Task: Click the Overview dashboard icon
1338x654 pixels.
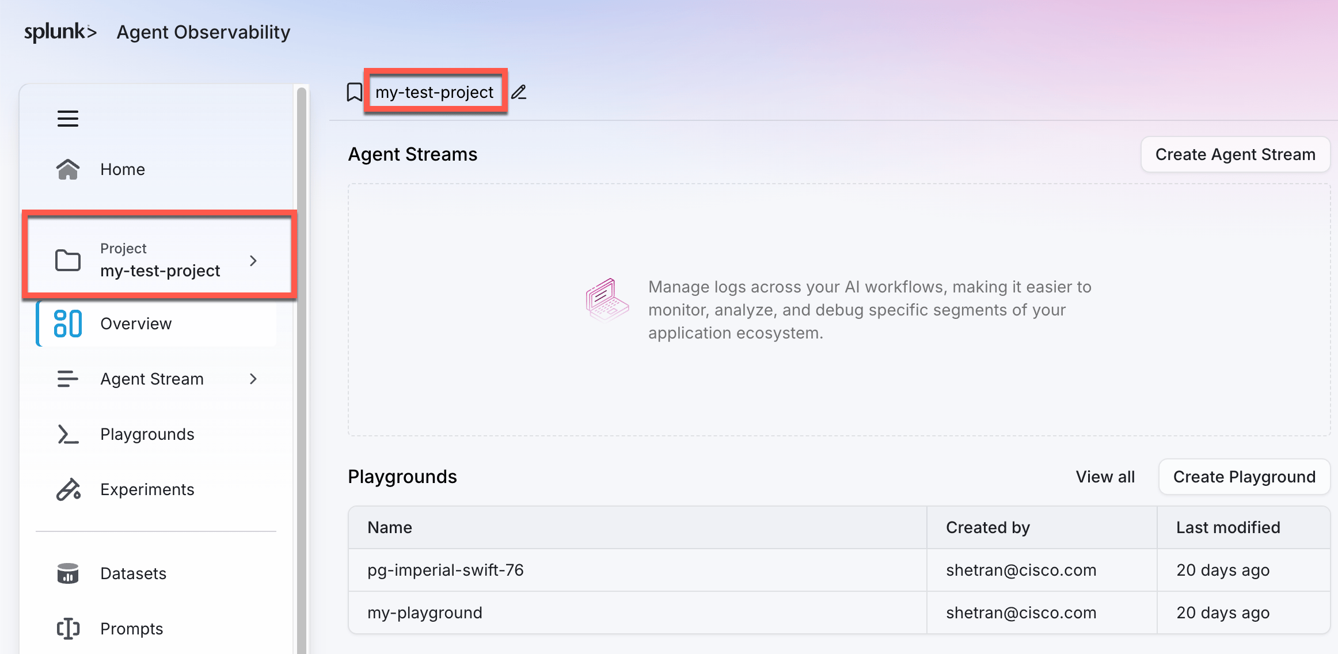Action: [68, 324]
